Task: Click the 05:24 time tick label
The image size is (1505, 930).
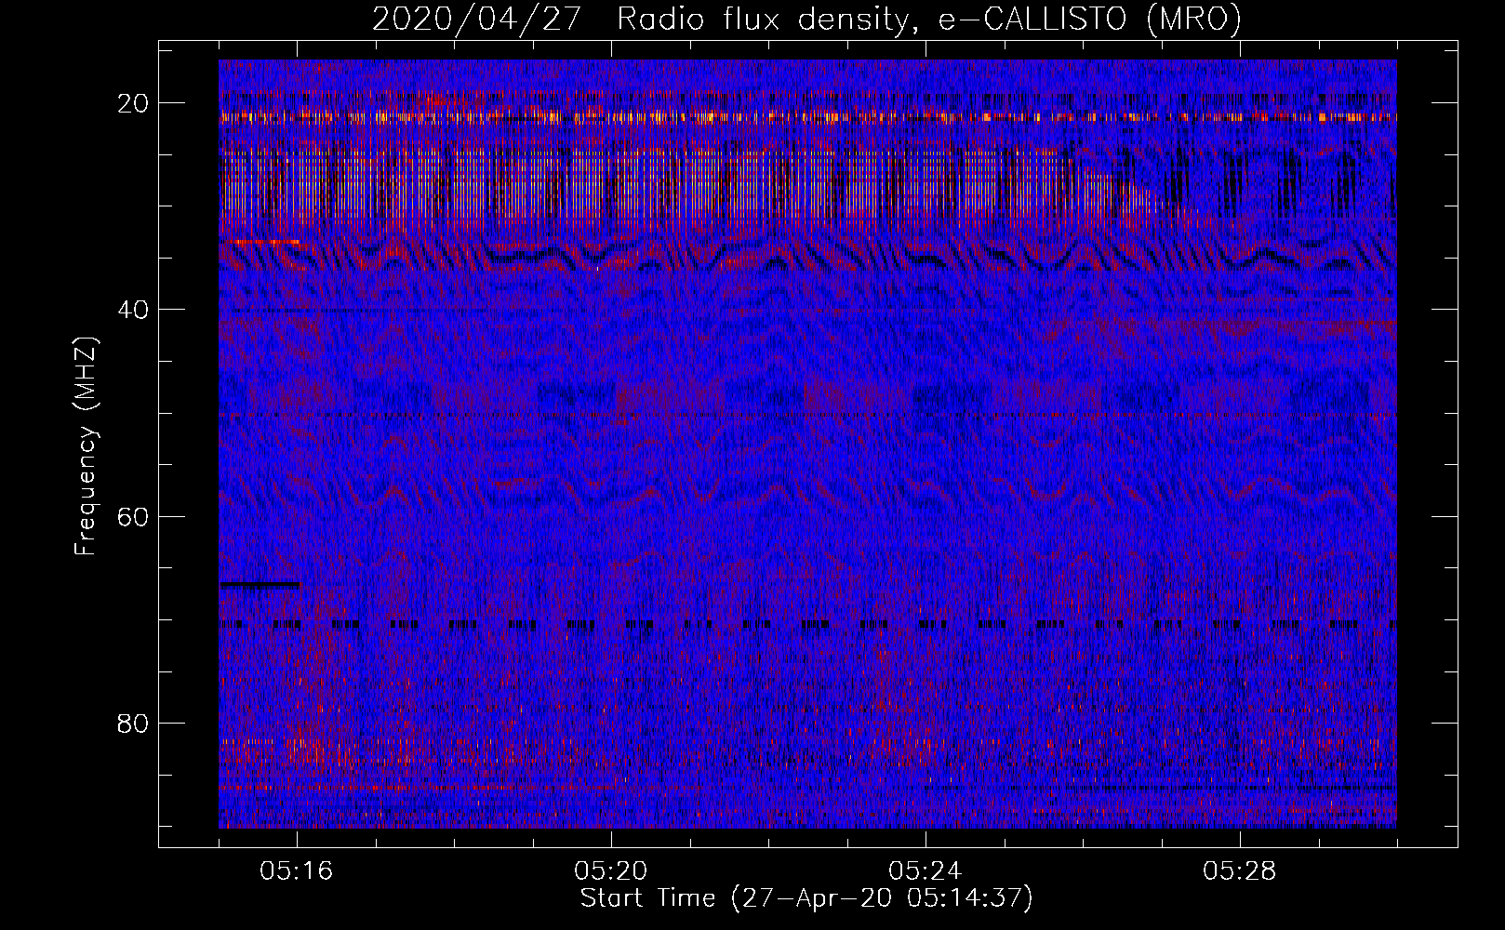Action: click(x=926, y=871)
